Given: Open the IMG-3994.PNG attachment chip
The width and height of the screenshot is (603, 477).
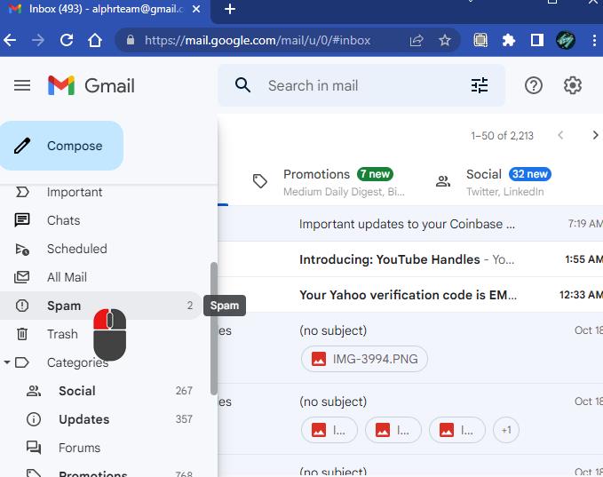Looking at the screenshot, I should 364,359.
